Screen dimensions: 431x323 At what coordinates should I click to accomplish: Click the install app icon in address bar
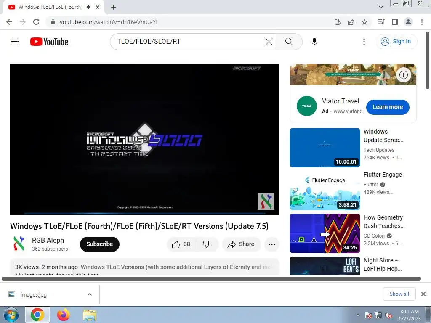tap(337, 22)
